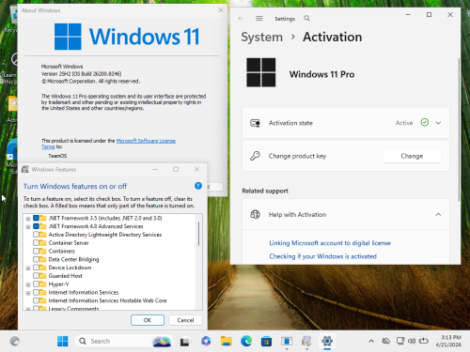Click the Change product key button
The height and width of the screenshot is (352, 470).
click(x=412, y=156)
